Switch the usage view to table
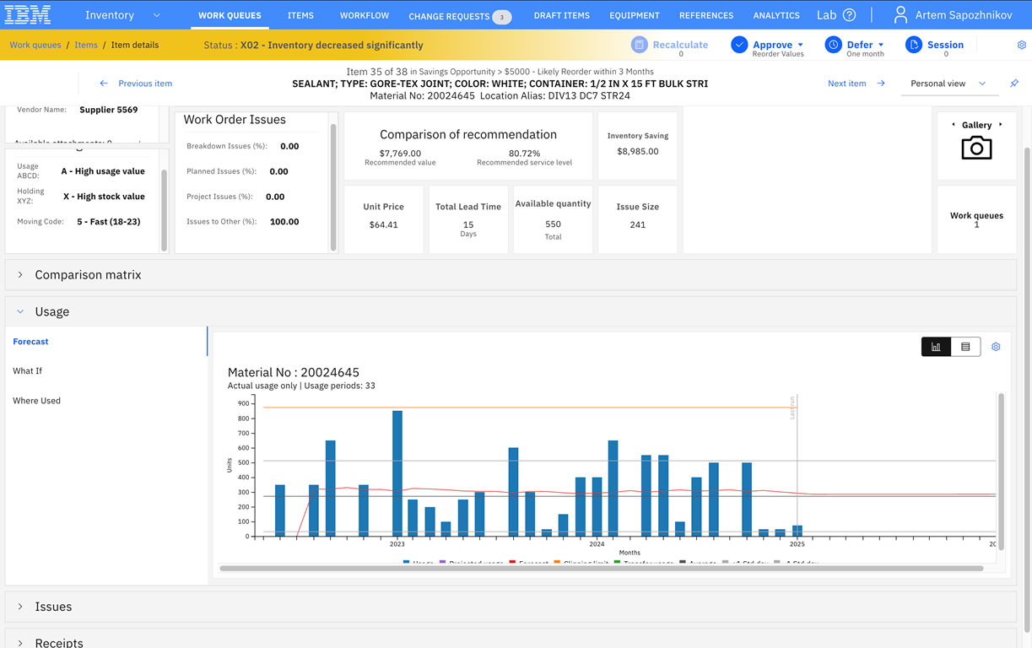Viewport: 1032px width, 648px height. (x=965, y=347)
